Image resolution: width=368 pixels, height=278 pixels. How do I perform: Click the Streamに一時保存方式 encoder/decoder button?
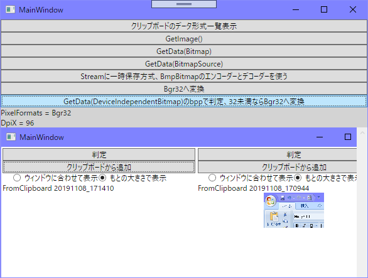[x=184, y=76]
